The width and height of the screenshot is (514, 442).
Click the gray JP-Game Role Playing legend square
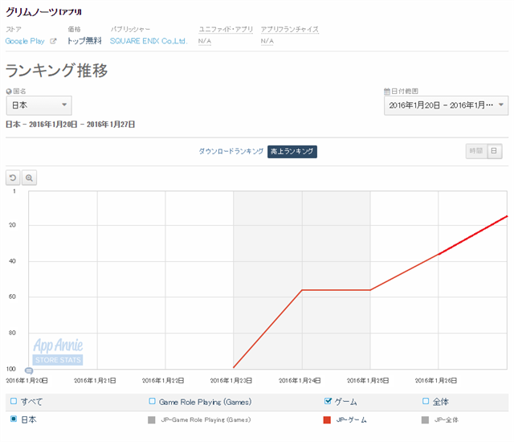click(152, 419)
